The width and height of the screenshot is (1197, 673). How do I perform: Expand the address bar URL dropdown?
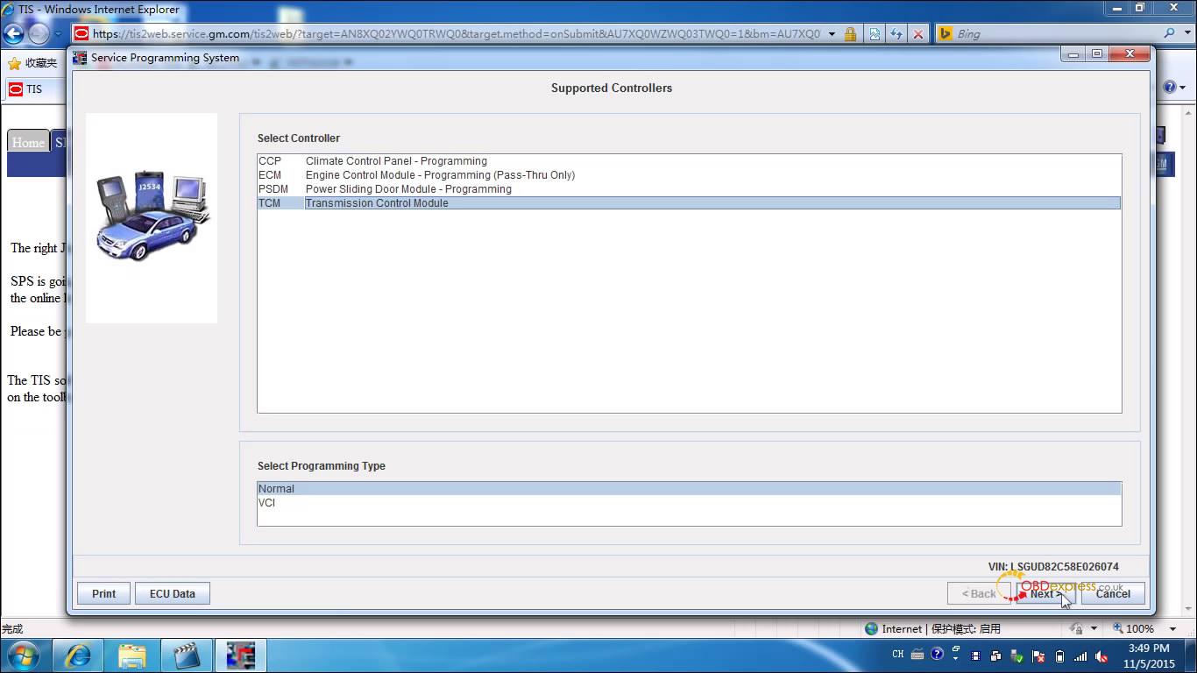tap(832, 34)
